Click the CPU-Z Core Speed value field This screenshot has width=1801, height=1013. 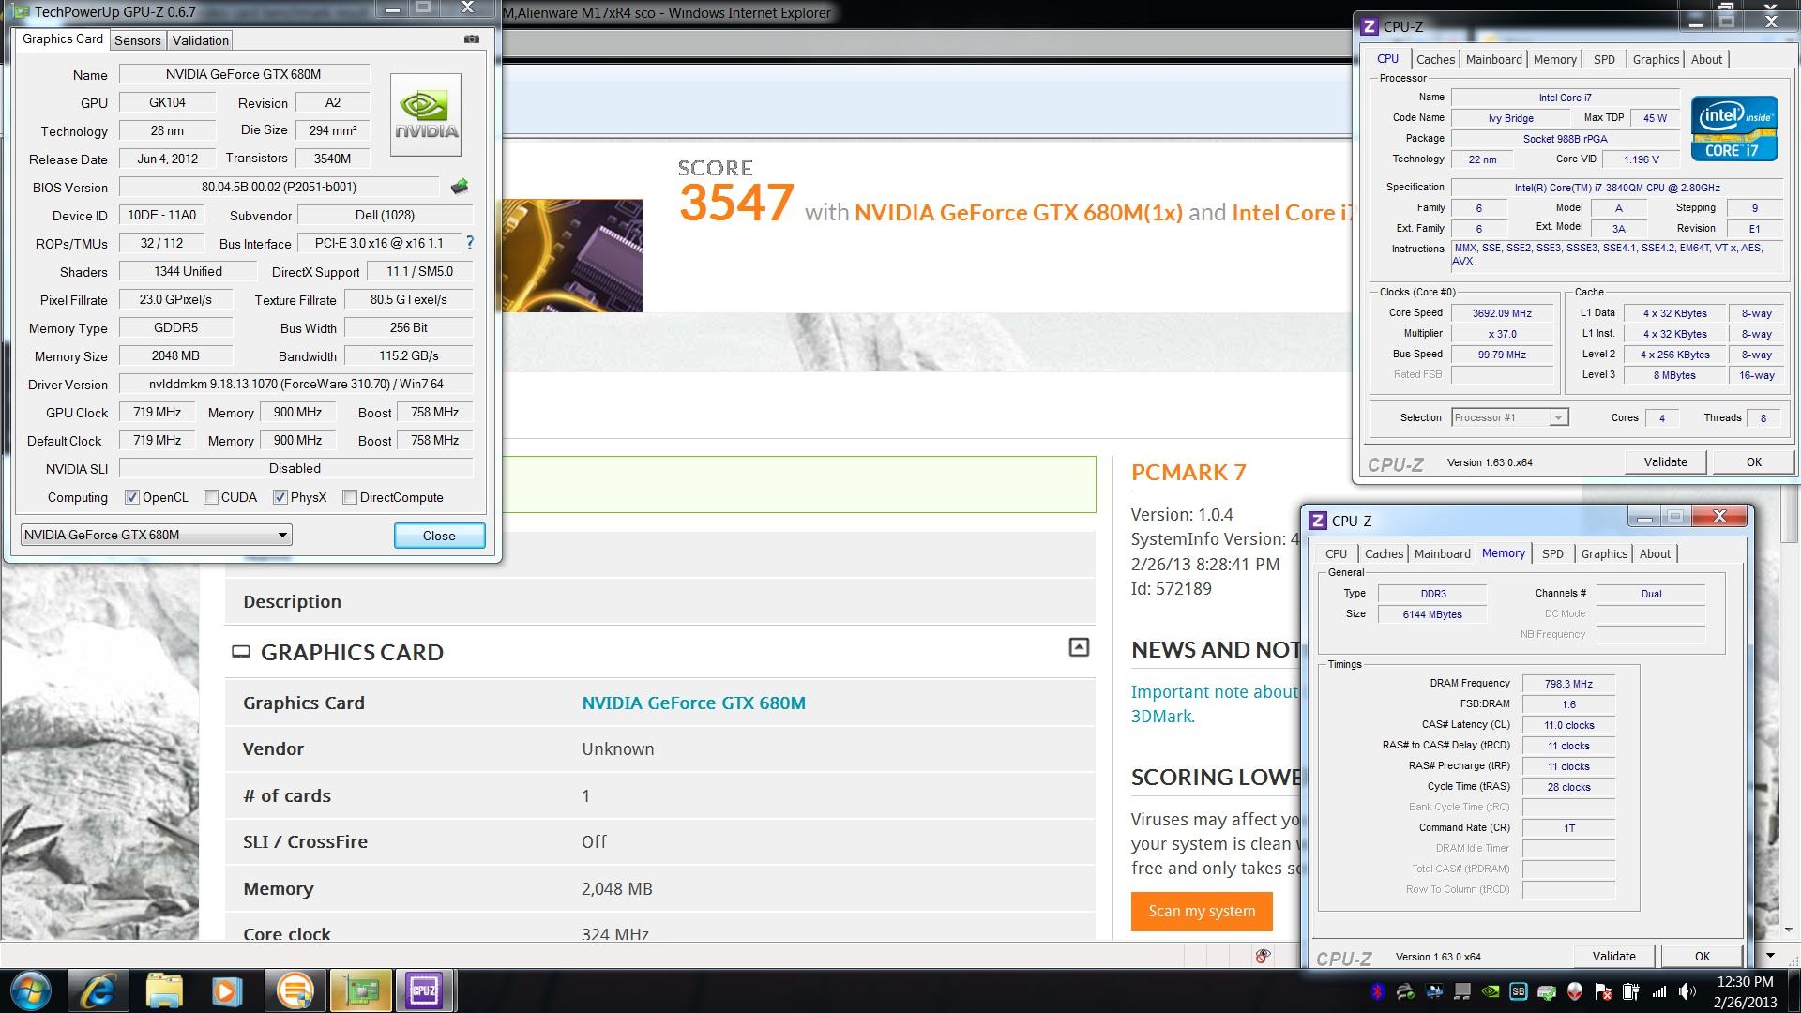click(x=1502, y=313)
